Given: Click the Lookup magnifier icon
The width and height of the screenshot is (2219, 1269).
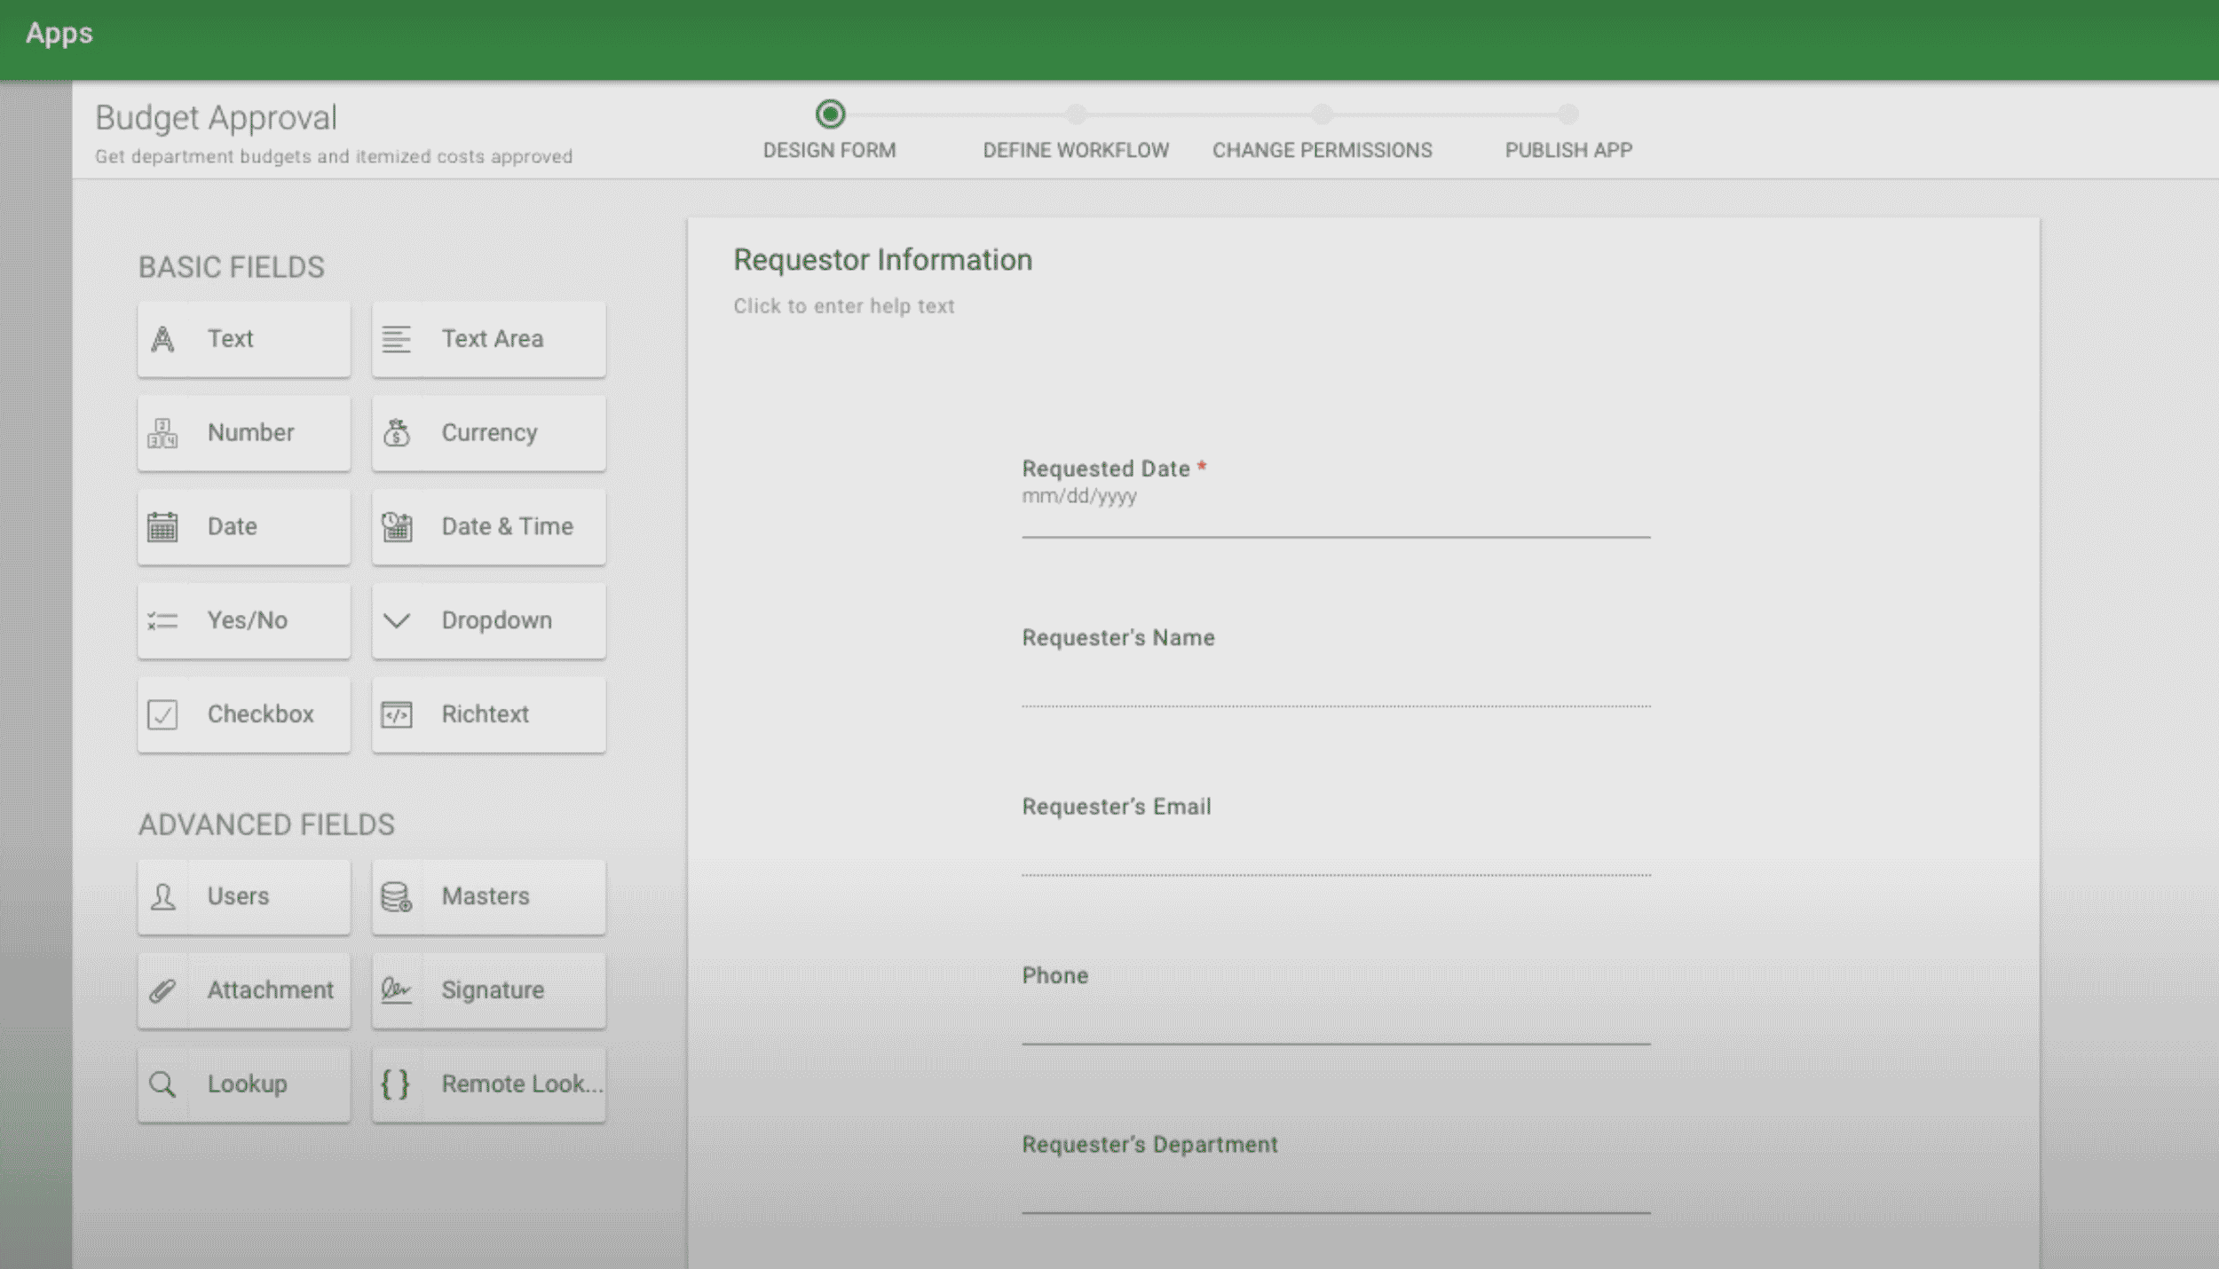Looking at the screenshot, I should click(162, 1084).
